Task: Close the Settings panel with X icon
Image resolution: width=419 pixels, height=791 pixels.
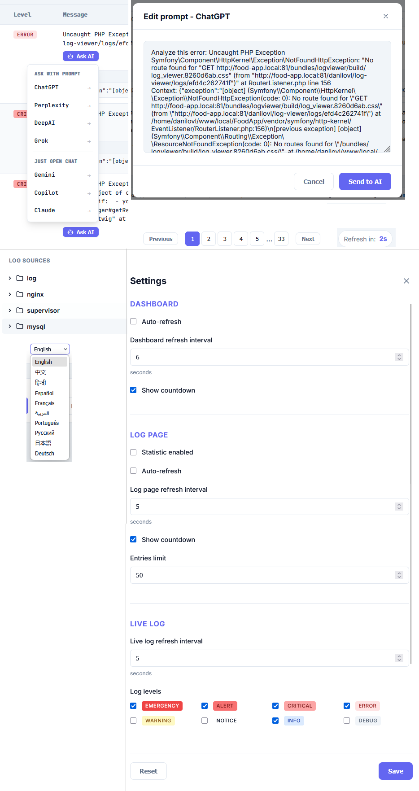Action: pyautogui.click(x=406, y=281)
